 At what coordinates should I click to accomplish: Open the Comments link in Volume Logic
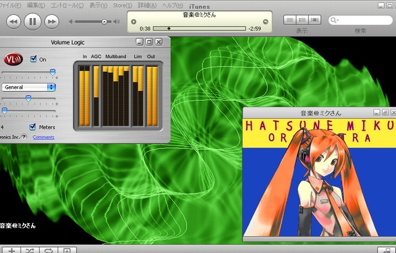pos(43,137)
